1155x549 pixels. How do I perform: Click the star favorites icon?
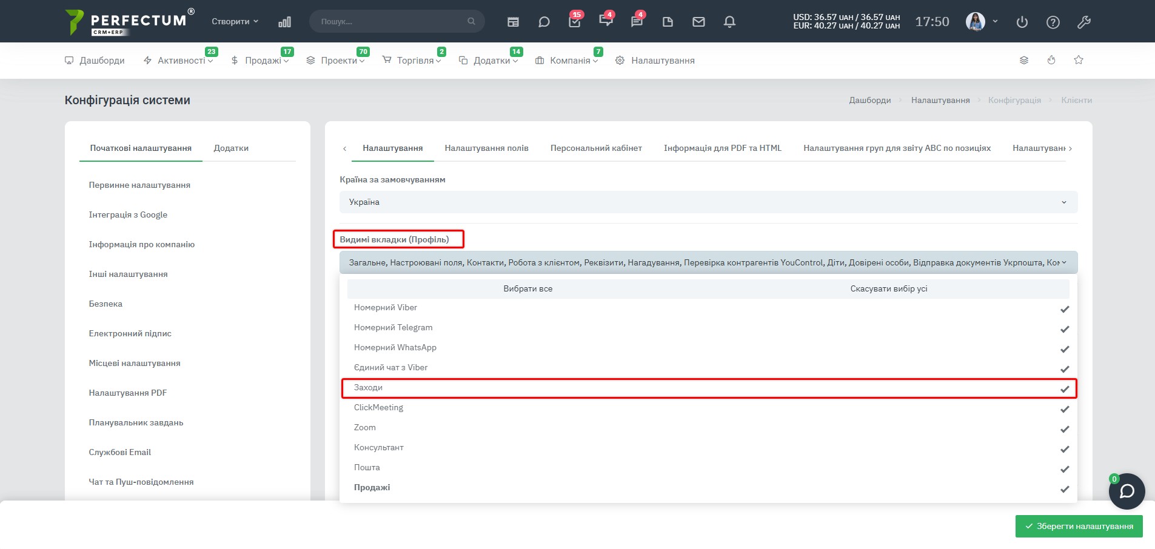pos(1079,60)
